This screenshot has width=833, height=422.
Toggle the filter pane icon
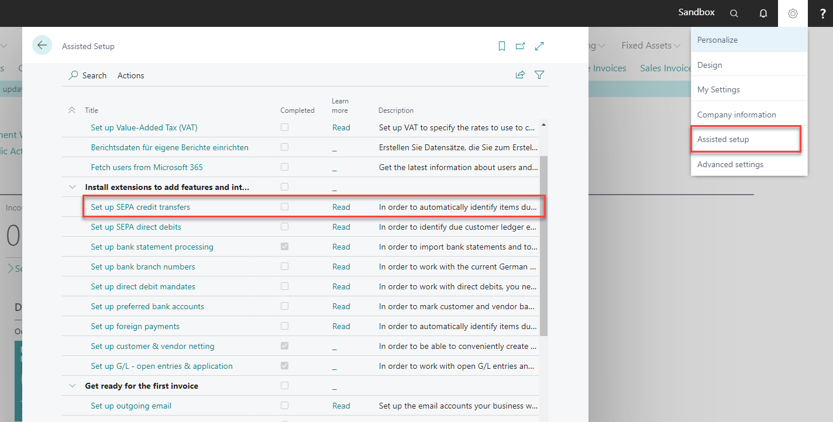tap(539, 75)
